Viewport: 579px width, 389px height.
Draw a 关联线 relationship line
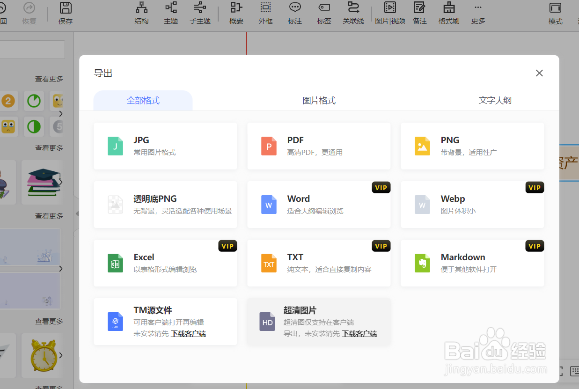pos(353,13)
